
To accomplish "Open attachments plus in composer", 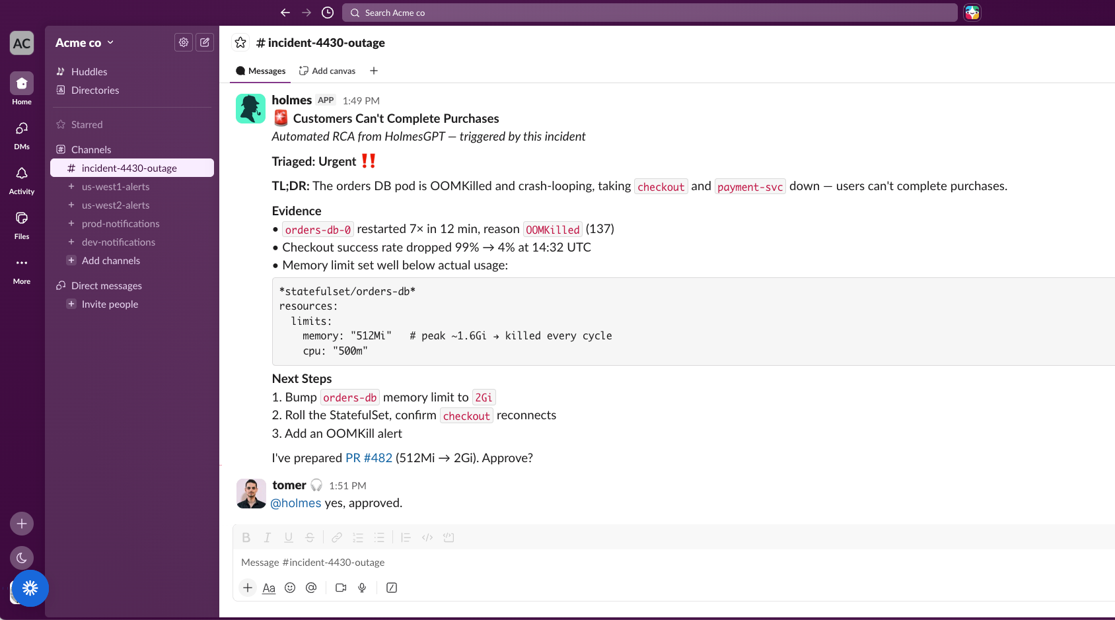I will tap(248, 588).
